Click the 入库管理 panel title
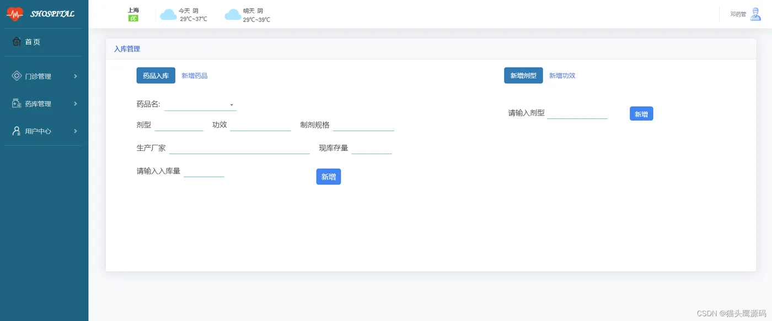This screenshot has height=321, width=772. pyautogui.click(x=127, y=49)
